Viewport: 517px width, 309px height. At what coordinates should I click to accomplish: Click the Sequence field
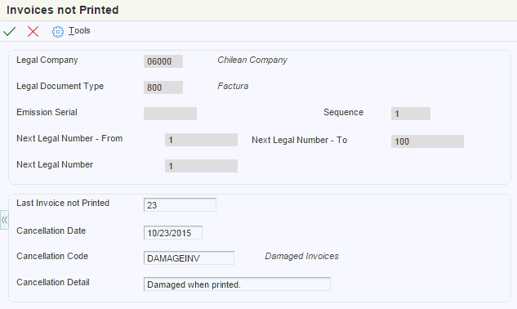pos(411,114)
